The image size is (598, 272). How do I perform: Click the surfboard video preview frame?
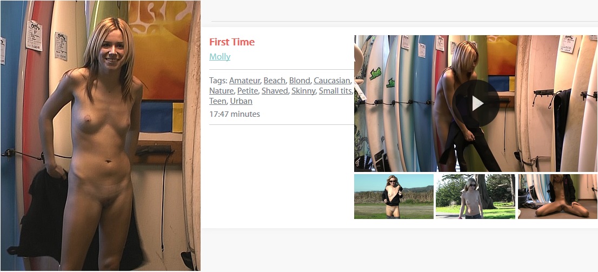(476, 103)
